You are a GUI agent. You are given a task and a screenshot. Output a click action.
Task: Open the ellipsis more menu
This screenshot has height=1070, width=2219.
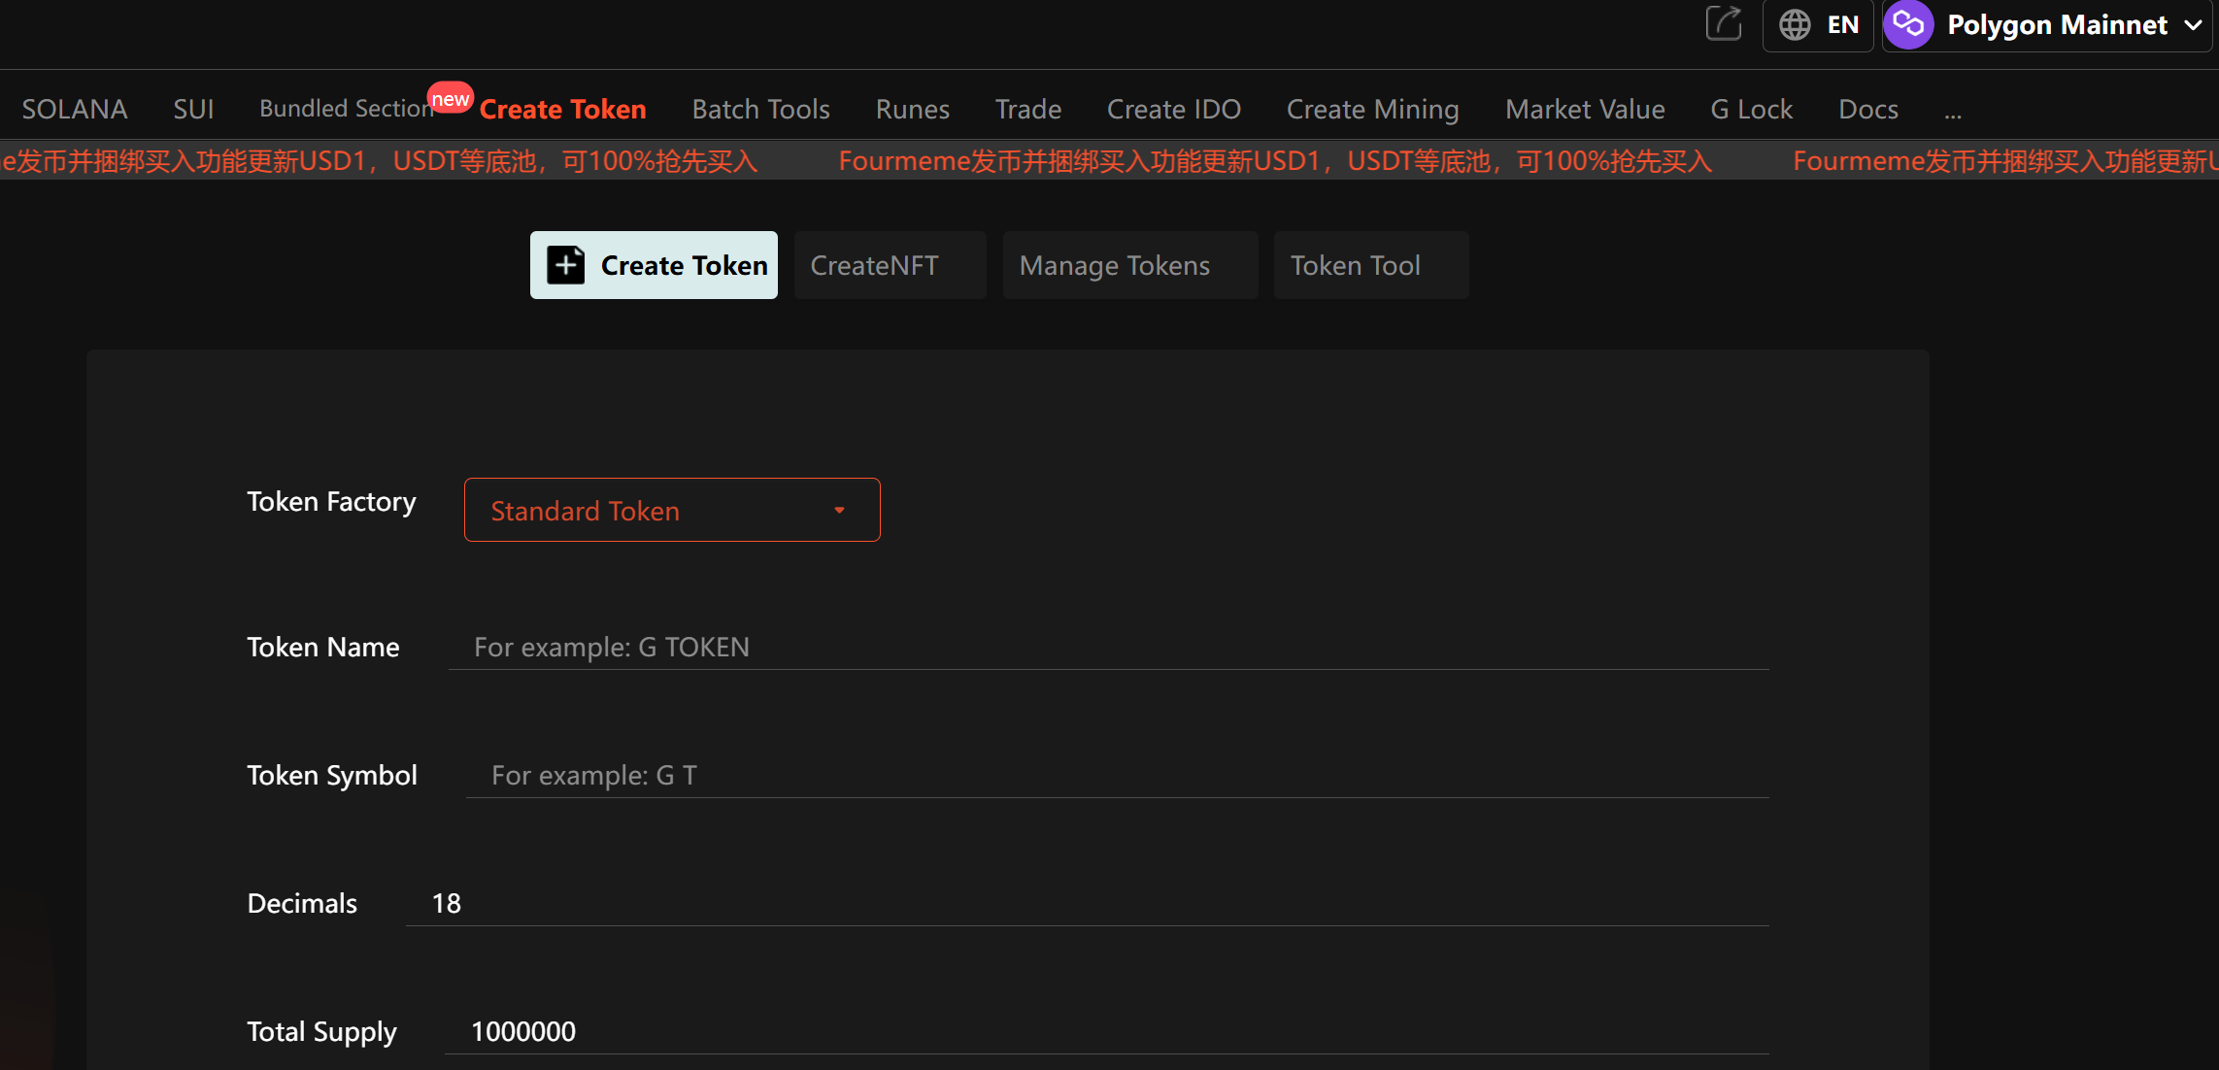1953,112
